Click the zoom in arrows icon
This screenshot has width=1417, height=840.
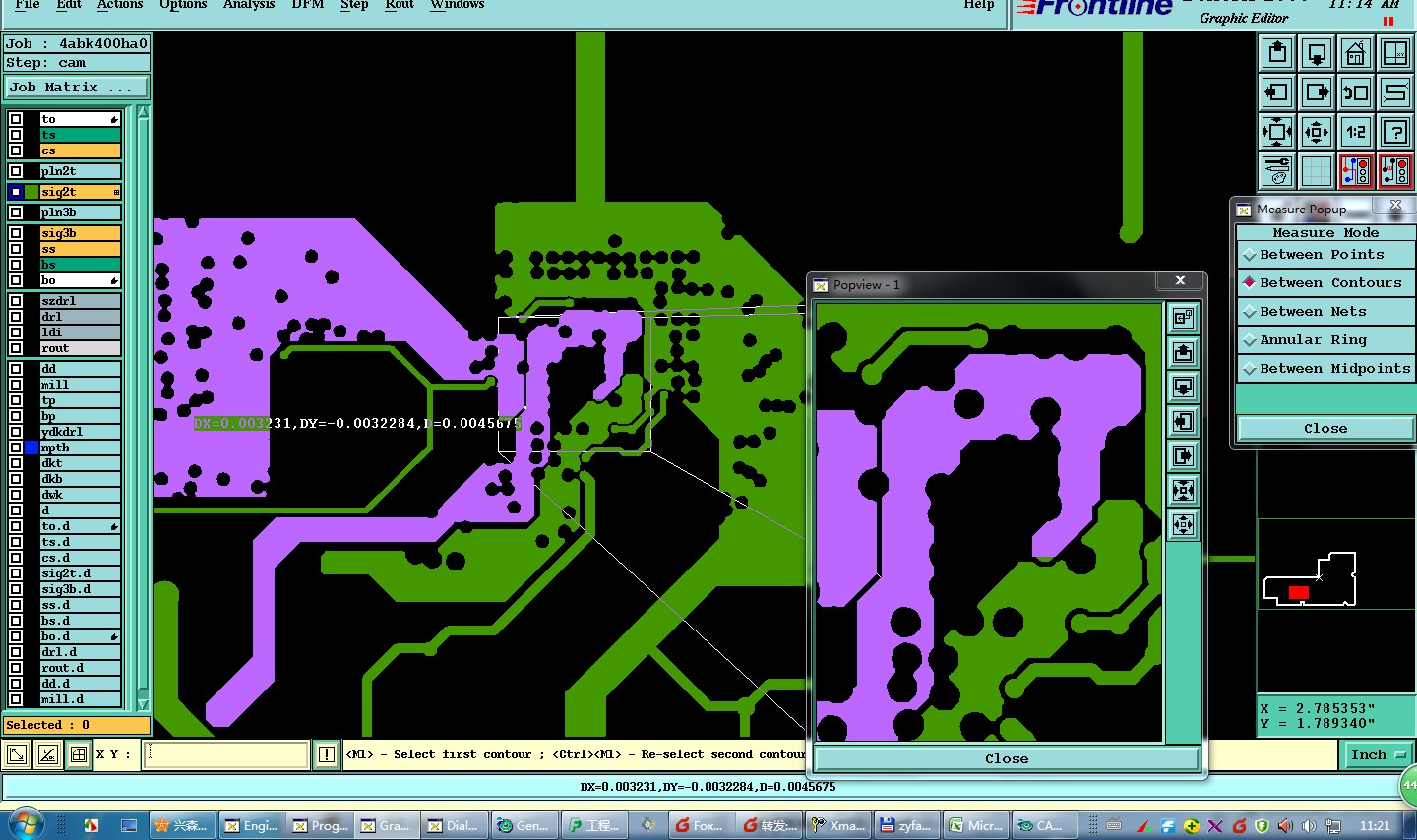pos(1277,132)
